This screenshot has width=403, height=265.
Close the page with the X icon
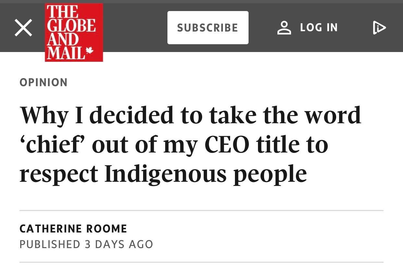click(23, 28)
